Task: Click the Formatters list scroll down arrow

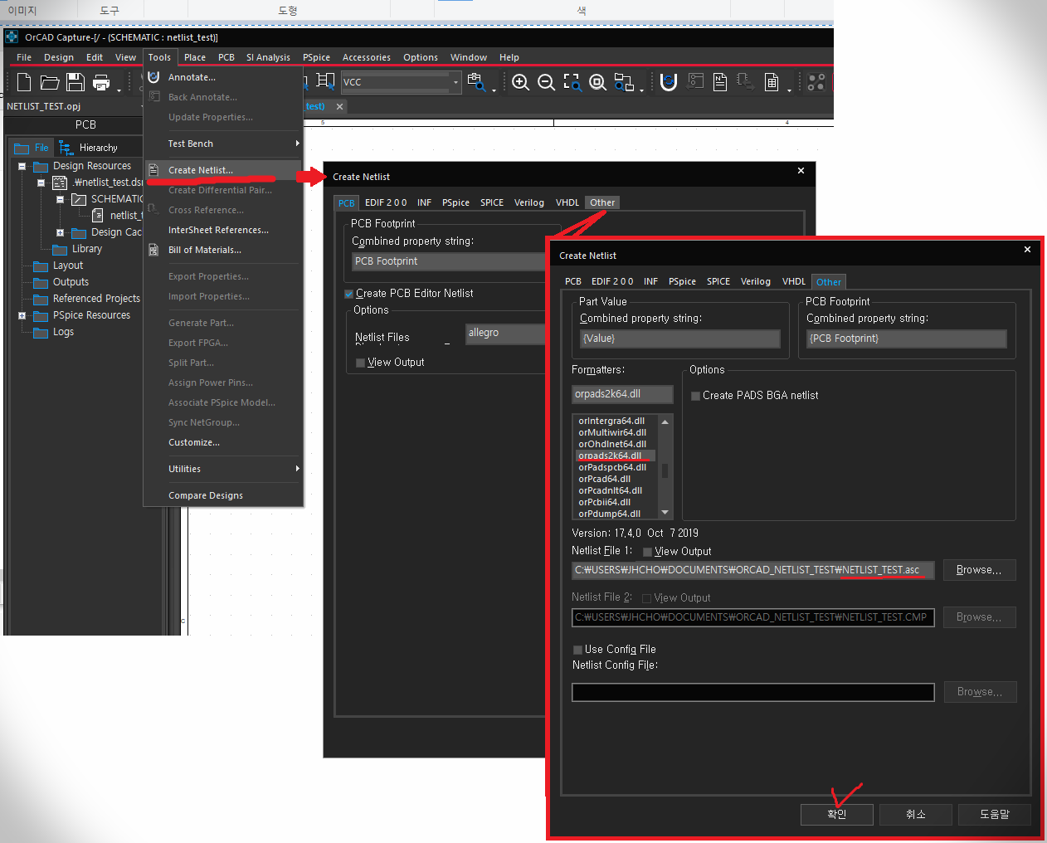Action: 665,513
